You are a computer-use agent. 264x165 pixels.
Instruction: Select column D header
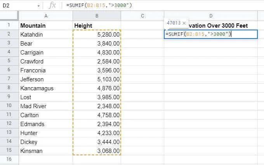pyautogui.click(x=211, y=16)
